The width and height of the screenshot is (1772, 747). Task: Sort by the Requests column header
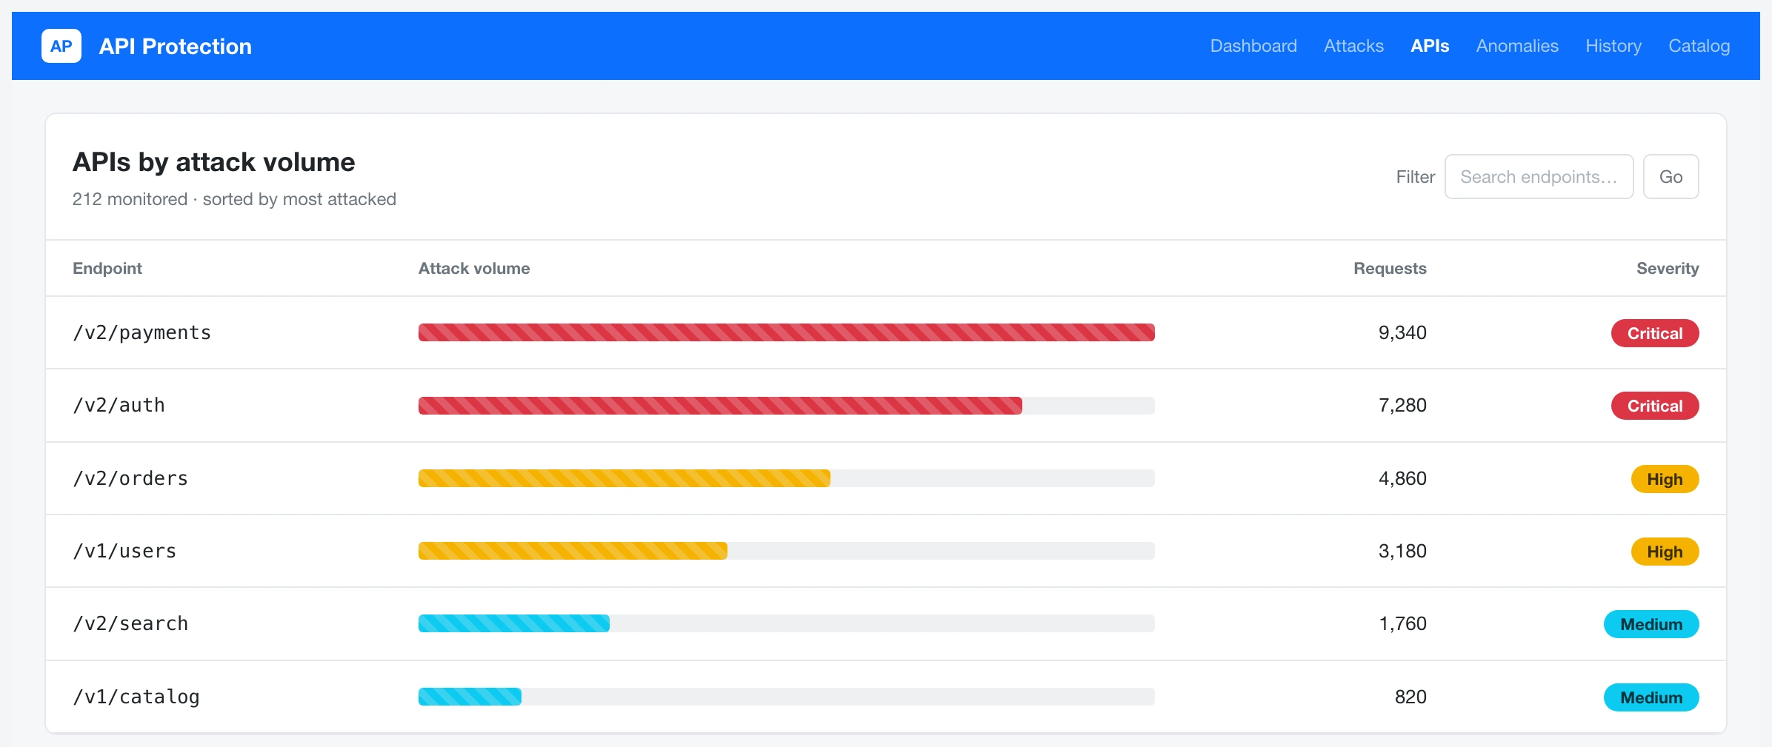tap(1390, 269)
